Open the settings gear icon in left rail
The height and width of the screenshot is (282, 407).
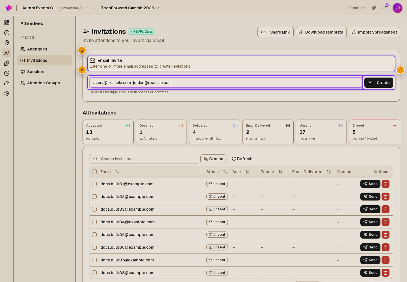pyautogui.click(x=7, y=94)
